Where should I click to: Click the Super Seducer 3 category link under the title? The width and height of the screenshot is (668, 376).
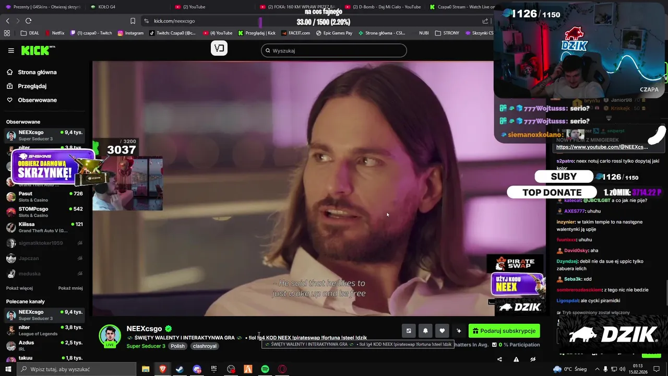146,346
